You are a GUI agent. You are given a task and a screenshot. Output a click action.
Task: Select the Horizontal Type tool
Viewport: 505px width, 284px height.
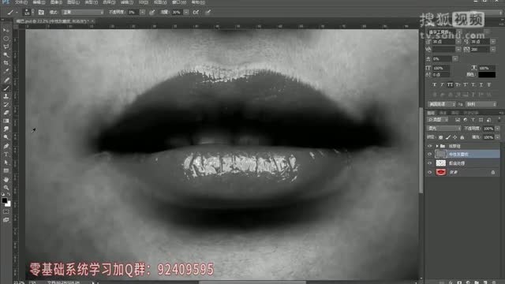(6, 155)
